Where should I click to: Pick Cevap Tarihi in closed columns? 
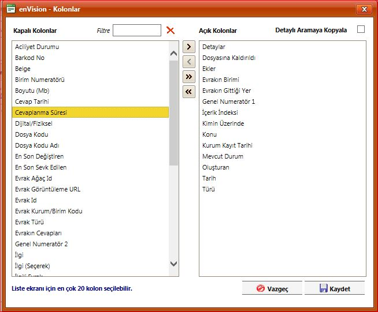(90, 102)
